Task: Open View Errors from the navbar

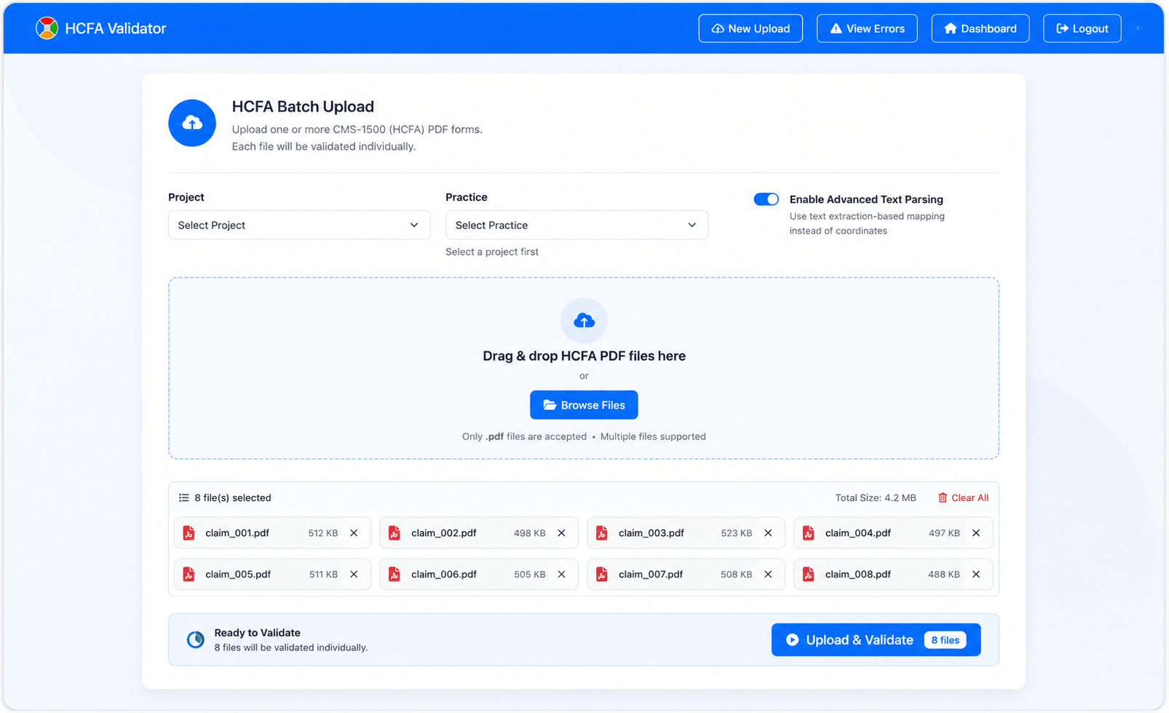Action: coord(867,28)
